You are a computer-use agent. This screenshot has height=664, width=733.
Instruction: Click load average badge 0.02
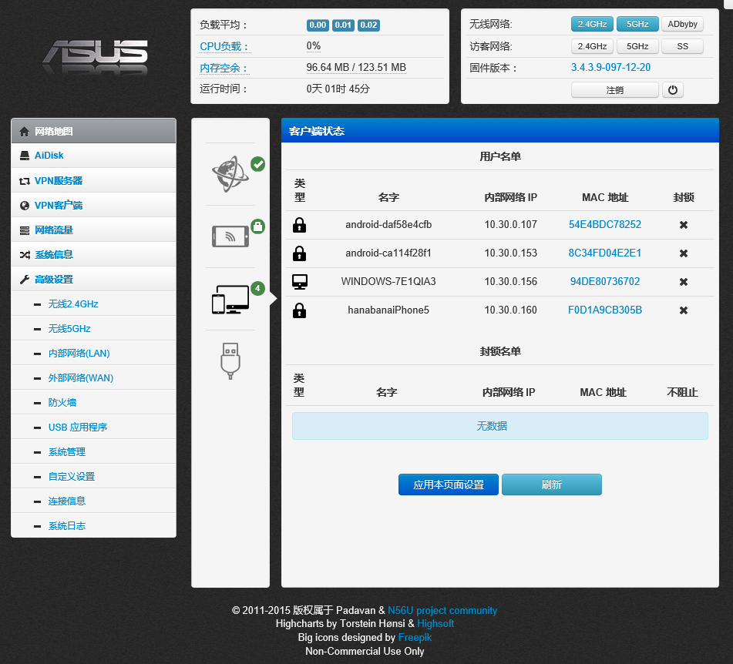pyautogui.click(x=368, y=25)
